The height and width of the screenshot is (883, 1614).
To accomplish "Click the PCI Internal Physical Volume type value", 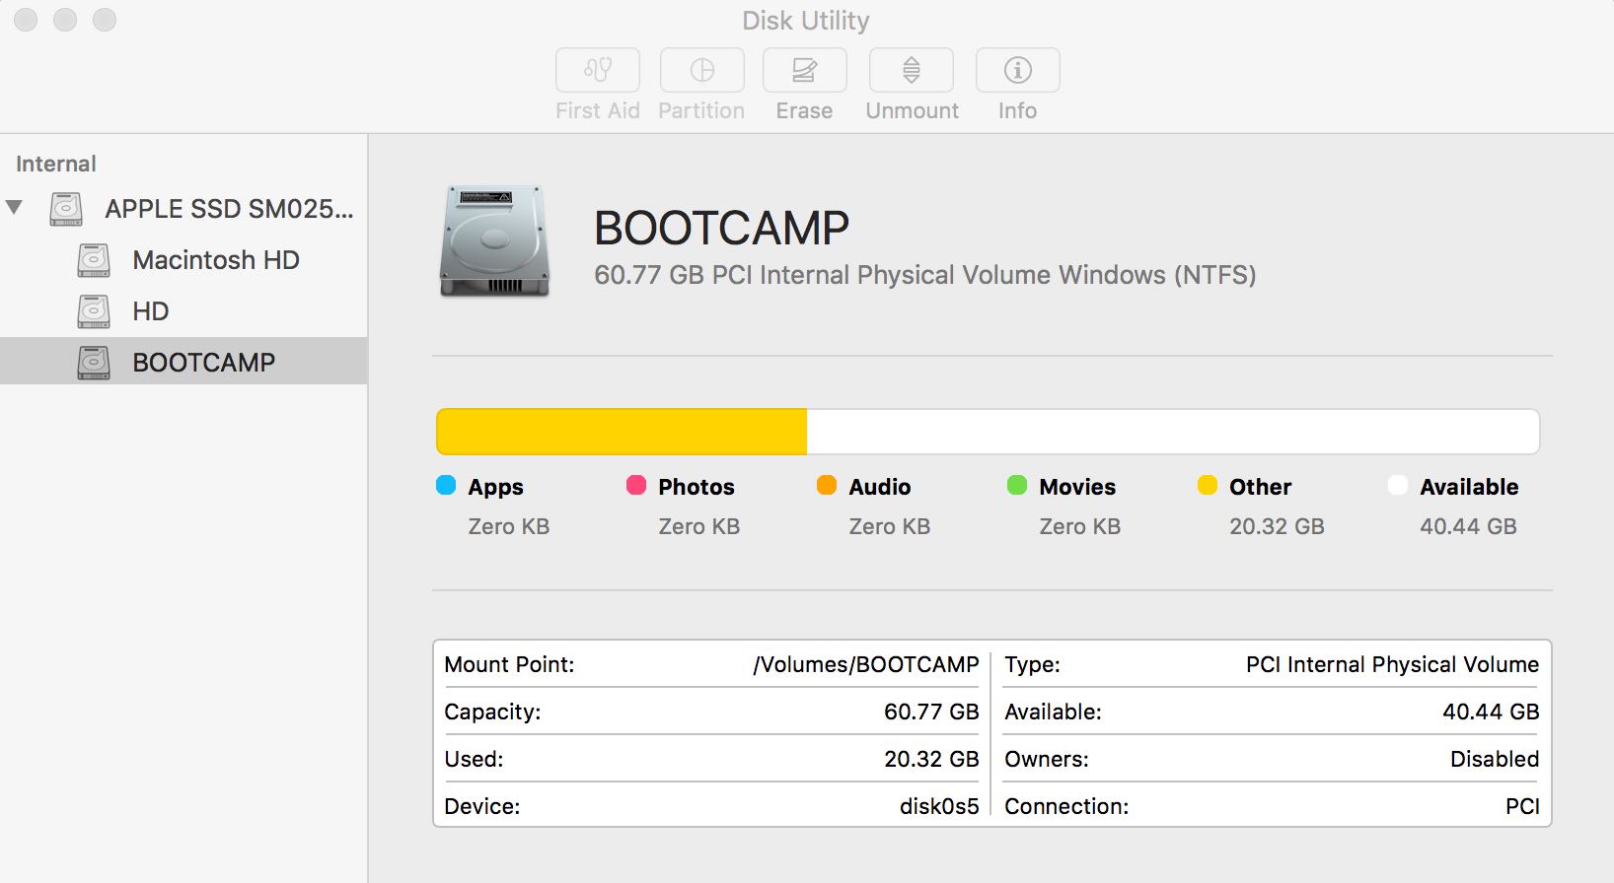I will point(1392,664).
